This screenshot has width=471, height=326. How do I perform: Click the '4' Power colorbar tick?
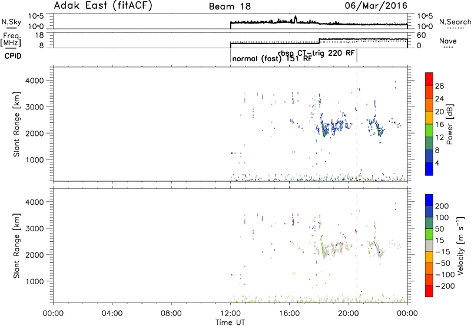[437, 163]
